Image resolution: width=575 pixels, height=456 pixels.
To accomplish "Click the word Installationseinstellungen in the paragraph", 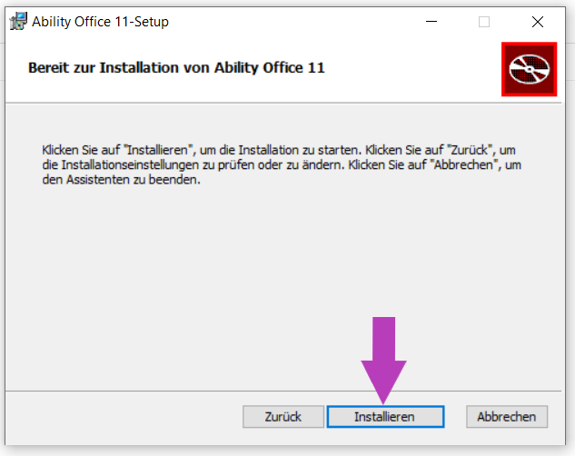I will pyautogui.click(x=130, y=165).
